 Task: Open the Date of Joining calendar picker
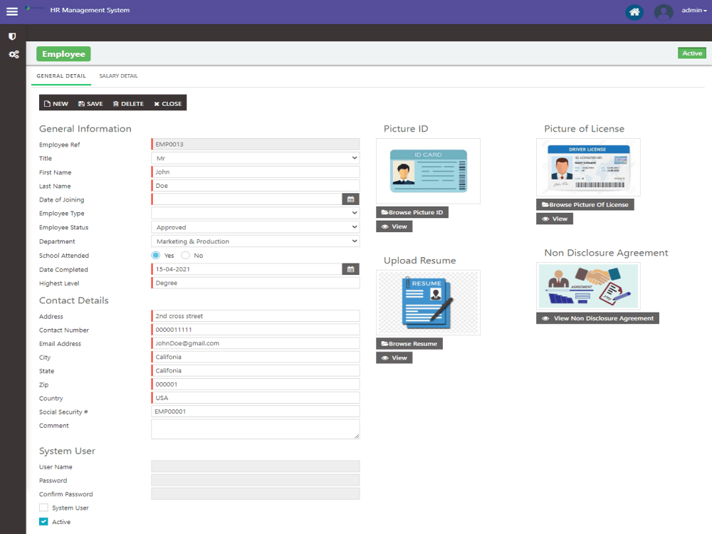click(x=350, y=199)
